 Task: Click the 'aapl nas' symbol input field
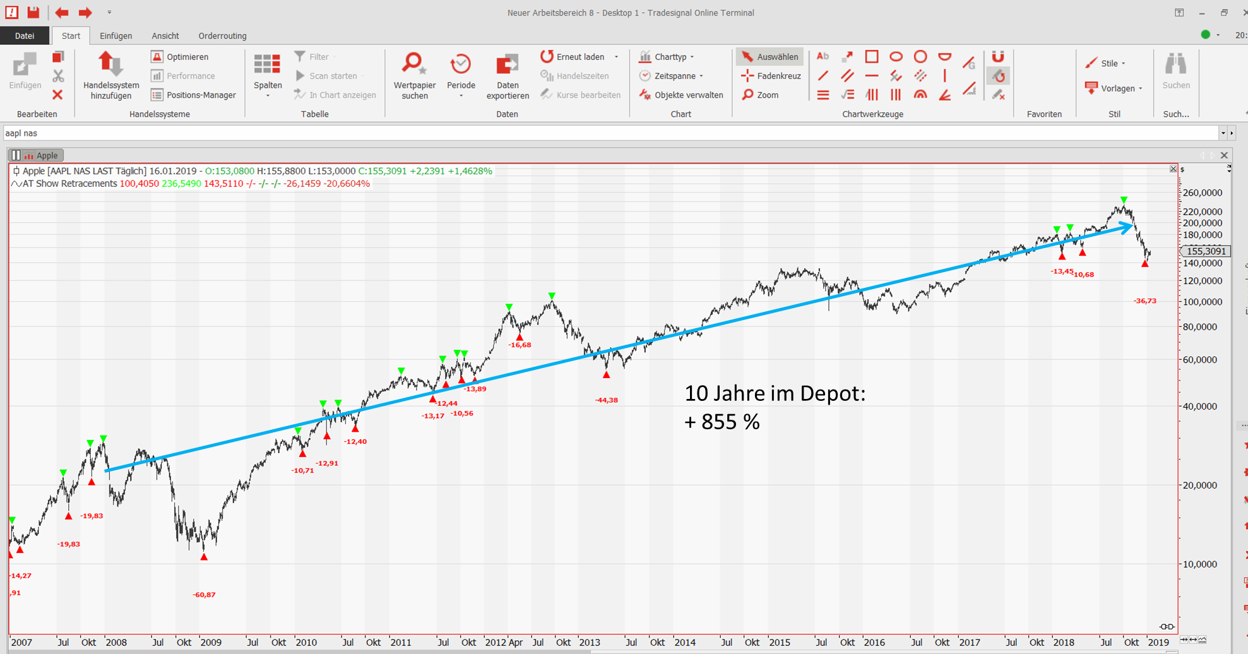(x=606, y=133)
